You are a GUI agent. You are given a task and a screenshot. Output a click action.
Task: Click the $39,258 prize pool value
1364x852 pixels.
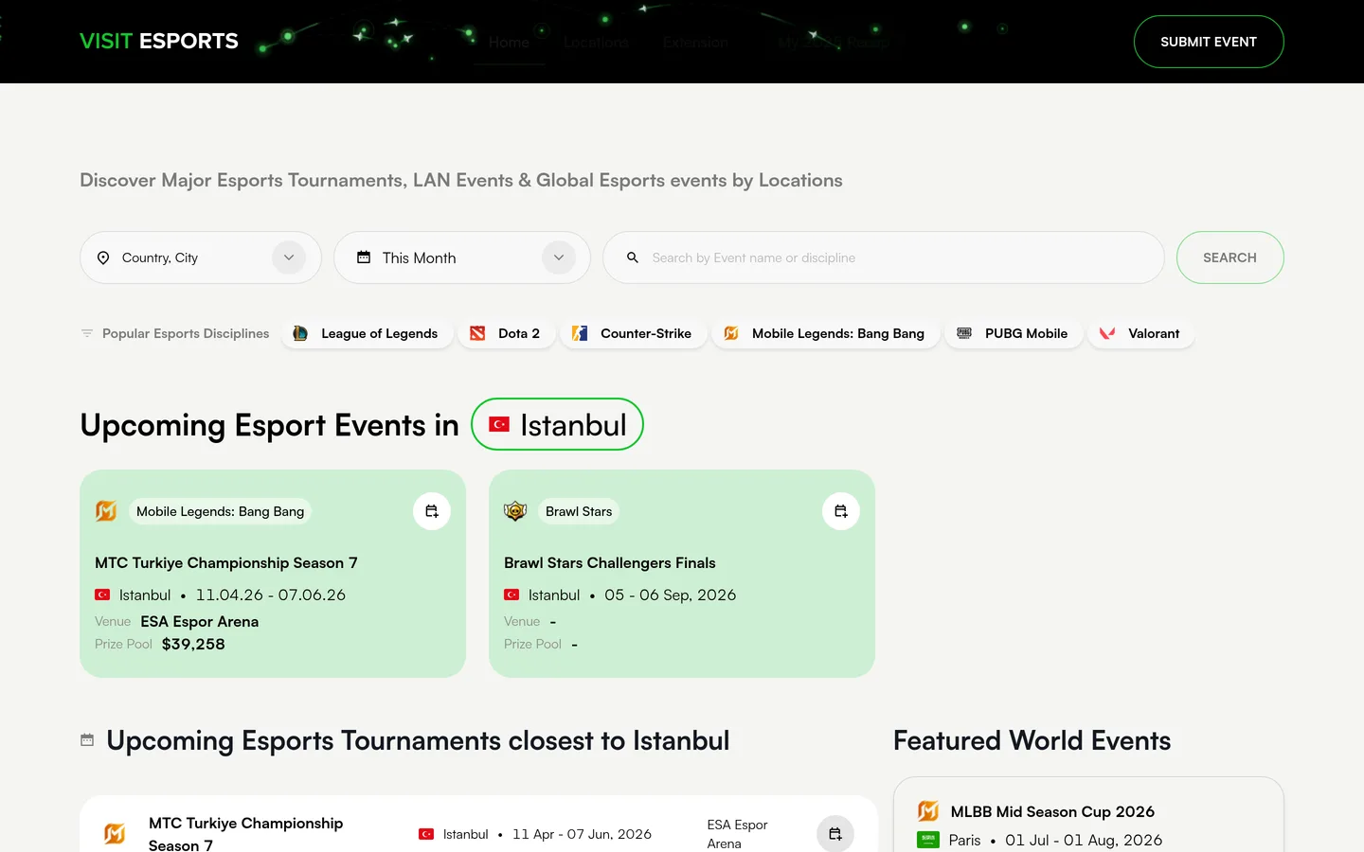click(193, 644)
